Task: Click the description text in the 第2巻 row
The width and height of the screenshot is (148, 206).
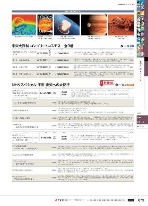Action: coord(101,67)
